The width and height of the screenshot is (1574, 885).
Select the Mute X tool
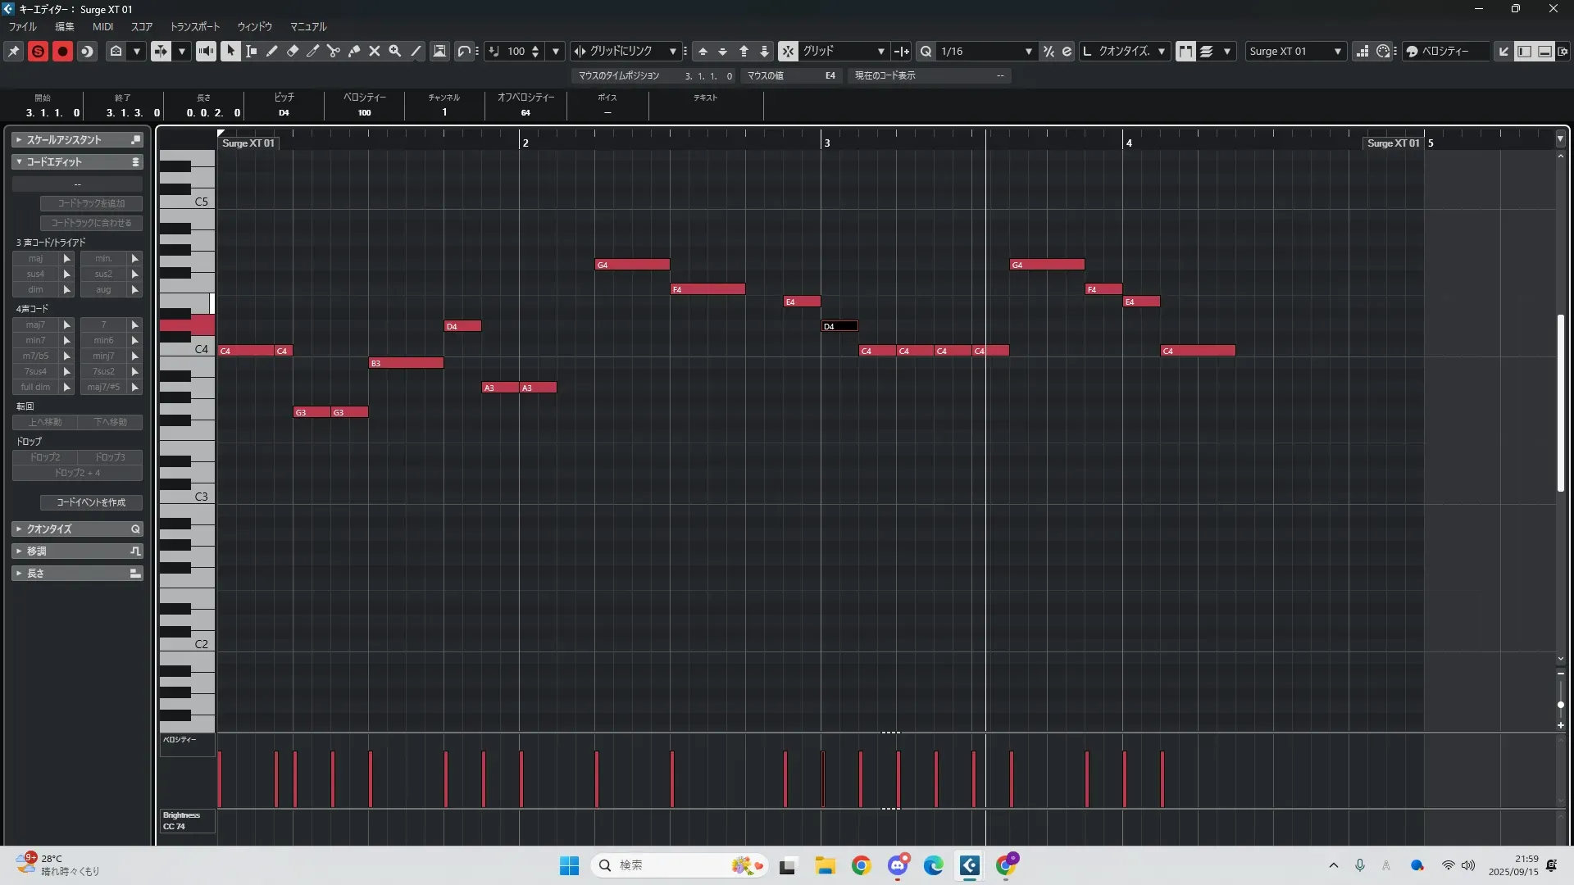pyautogui.click(x=375, y=51)
